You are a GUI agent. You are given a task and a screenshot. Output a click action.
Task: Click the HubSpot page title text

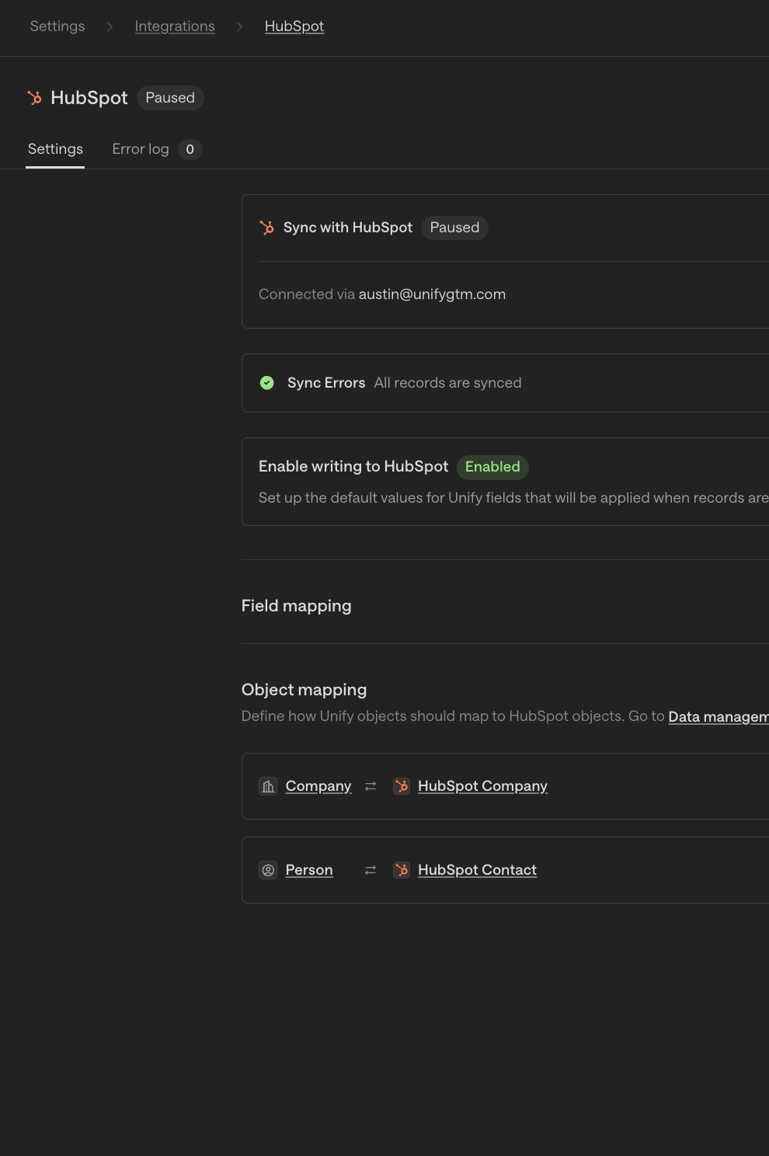coord(89,98)
